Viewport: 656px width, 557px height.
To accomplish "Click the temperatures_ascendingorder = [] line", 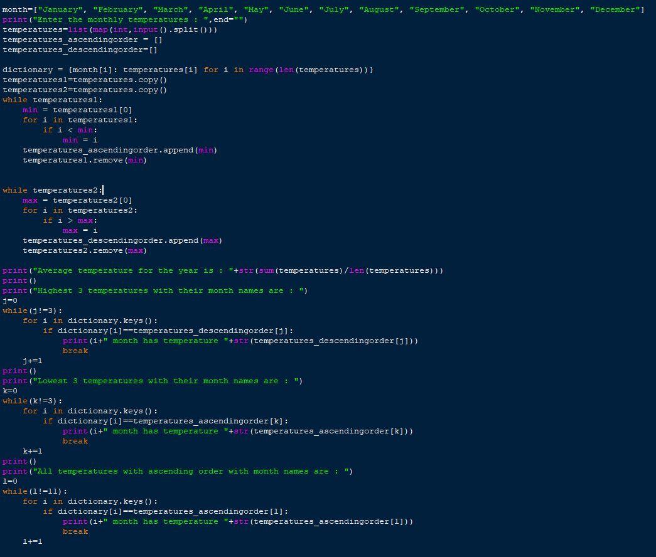I will click(x=82, y=40).
